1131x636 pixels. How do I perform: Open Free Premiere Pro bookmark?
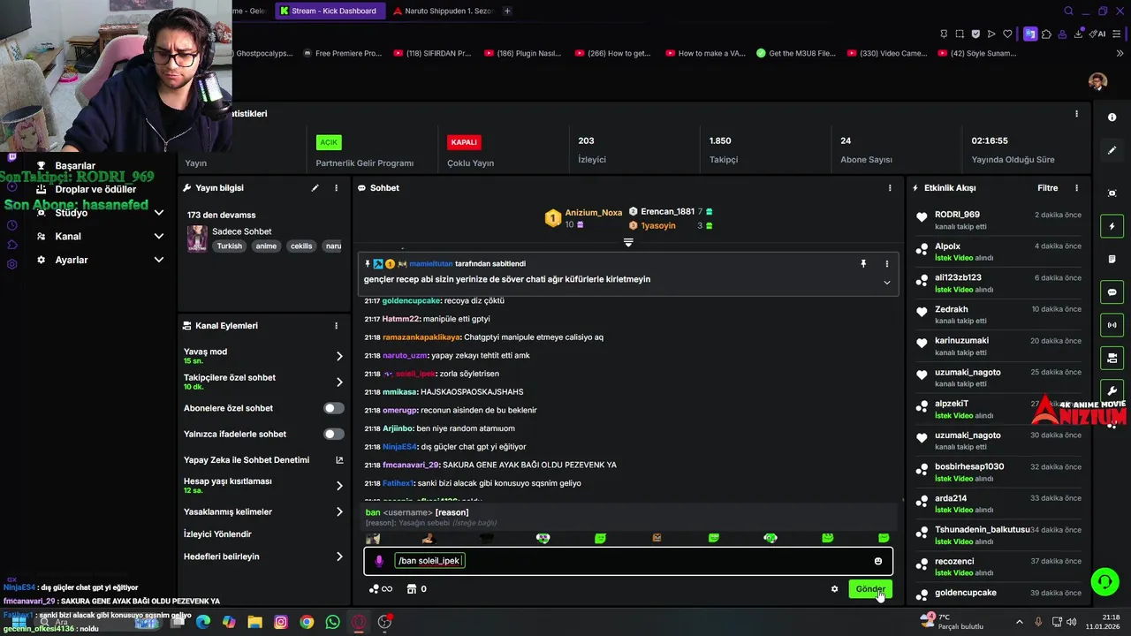(x=342, y=53)
